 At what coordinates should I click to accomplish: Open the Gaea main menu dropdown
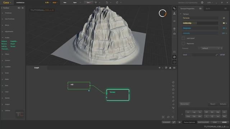(7, 3)
